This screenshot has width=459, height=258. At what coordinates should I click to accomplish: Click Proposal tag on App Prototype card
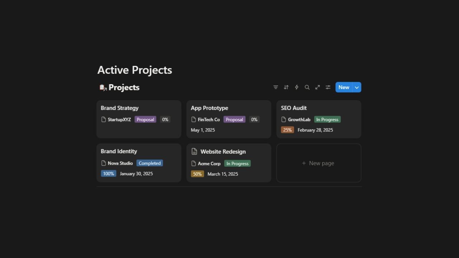[235, 120]
